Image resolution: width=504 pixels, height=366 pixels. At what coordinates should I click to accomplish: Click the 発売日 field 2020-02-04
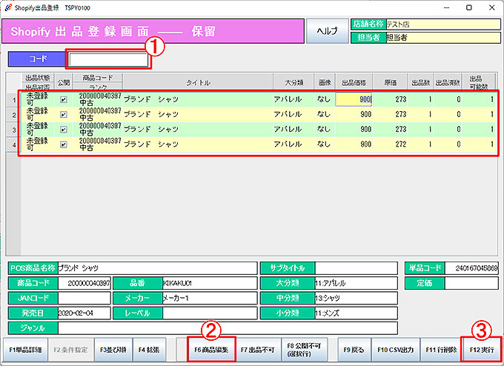pos(84,313)
